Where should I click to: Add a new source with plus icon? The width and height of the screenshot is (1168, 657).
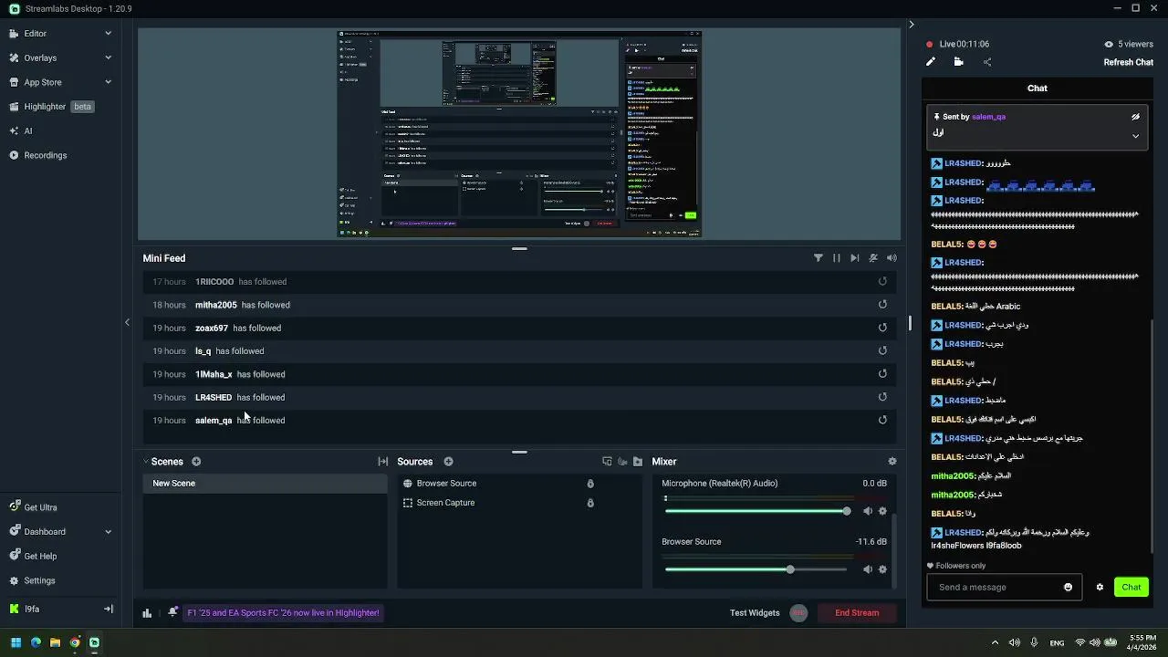tap(448, 462)
